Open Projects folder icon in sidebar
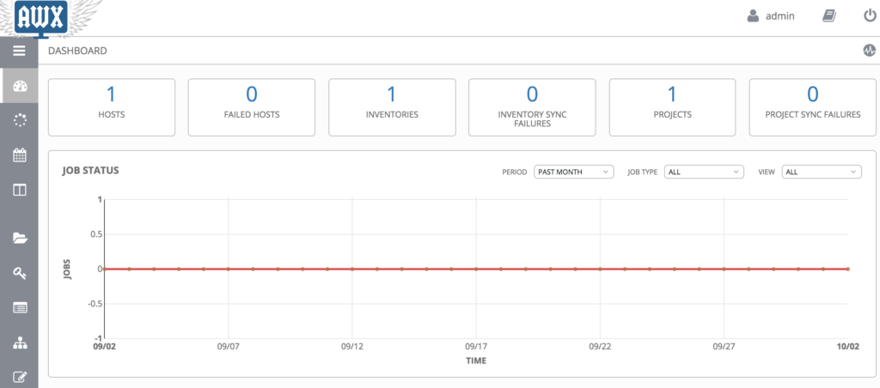Screen dimensions: 880x388 point(19,238)
